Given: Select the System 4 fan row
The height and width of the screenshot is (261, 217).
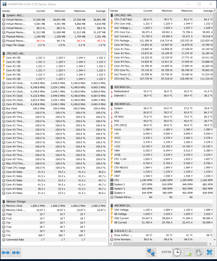Looking at the screenshot, I should [x=161, y=193].
